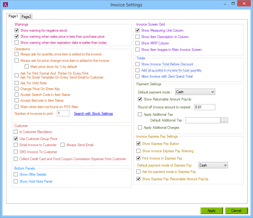Click the app icon in the title bar
This screenshot has width=253, height=218.
[x=5, y=5]
